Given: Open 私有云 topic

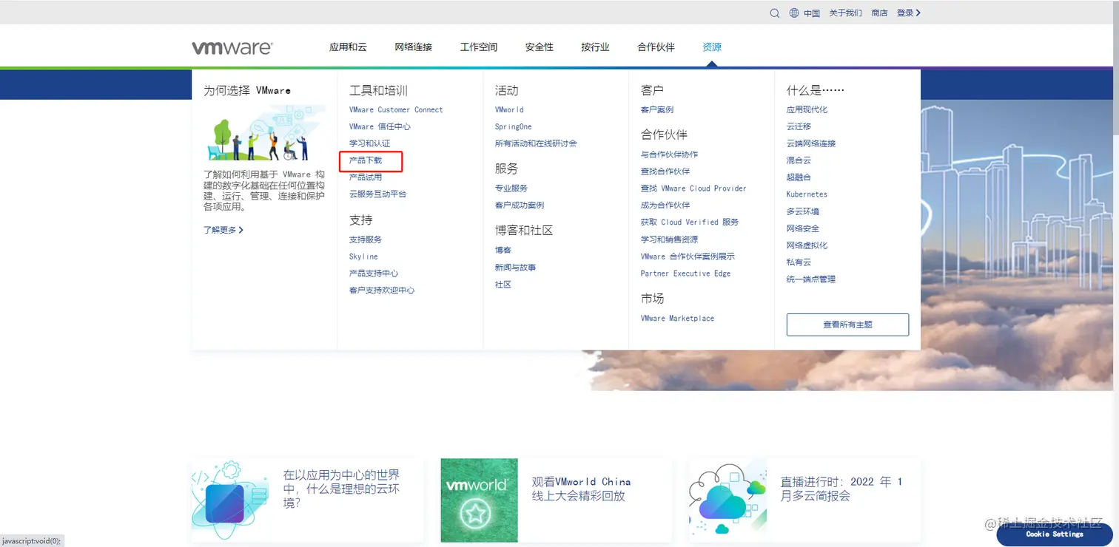Looking at the screenshot, I should click(x=799, y=262).
